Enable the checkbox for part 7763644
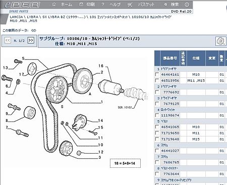 [157, 173]
